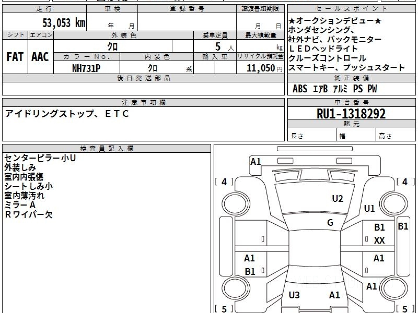This screenshot has width=418, height=313.
Task: Select the エアコン header cell
Action: (x=40, y=35)
